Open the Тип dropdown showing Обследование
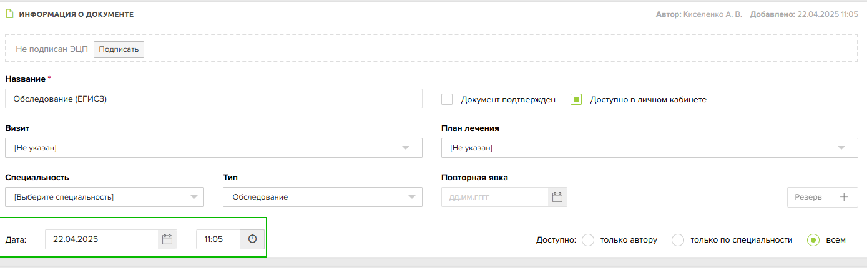 (x=323, y=197)
